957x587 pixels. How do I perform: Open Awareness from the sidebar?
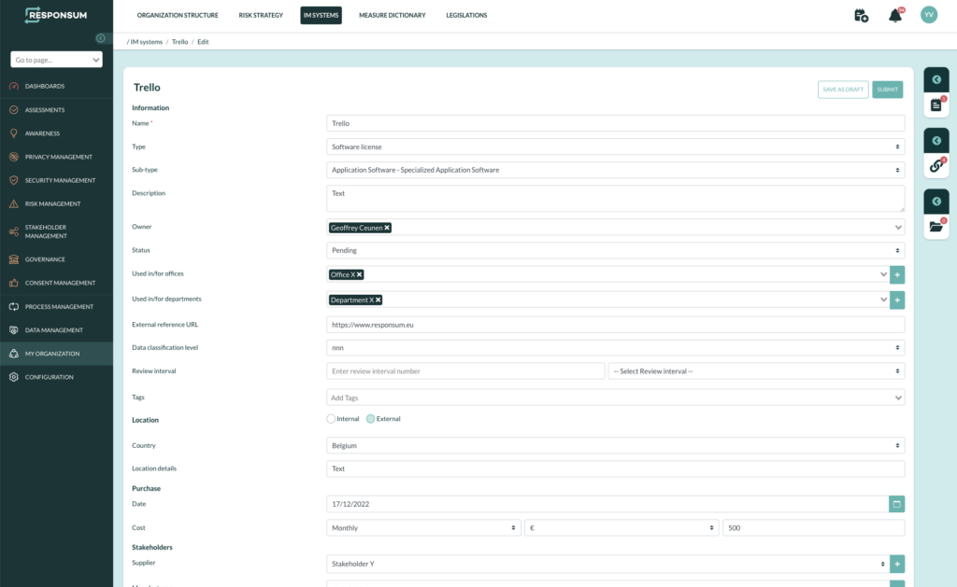click(x=56, y=133)
